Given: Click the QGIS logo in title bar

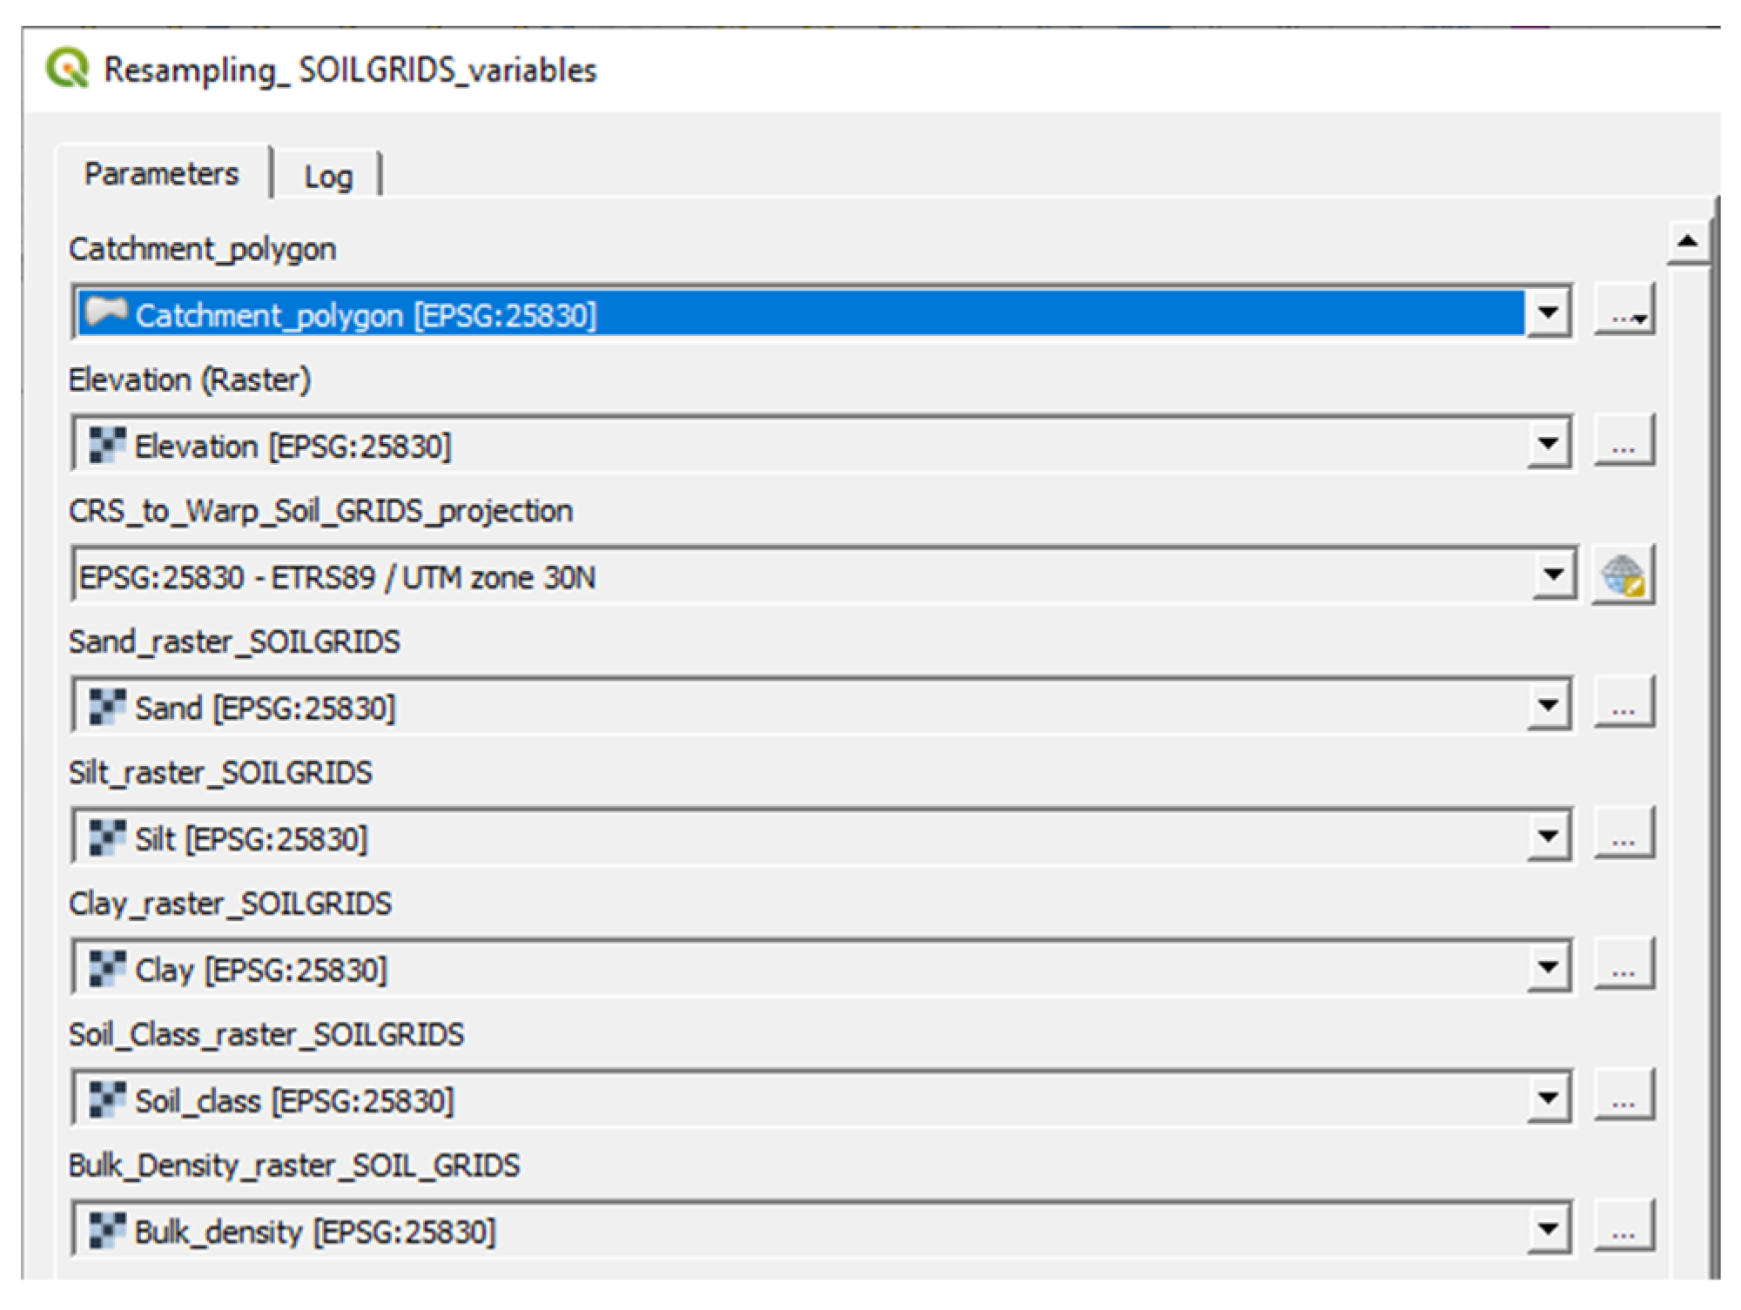Looking at the screenshot, I should click(67, 68).
